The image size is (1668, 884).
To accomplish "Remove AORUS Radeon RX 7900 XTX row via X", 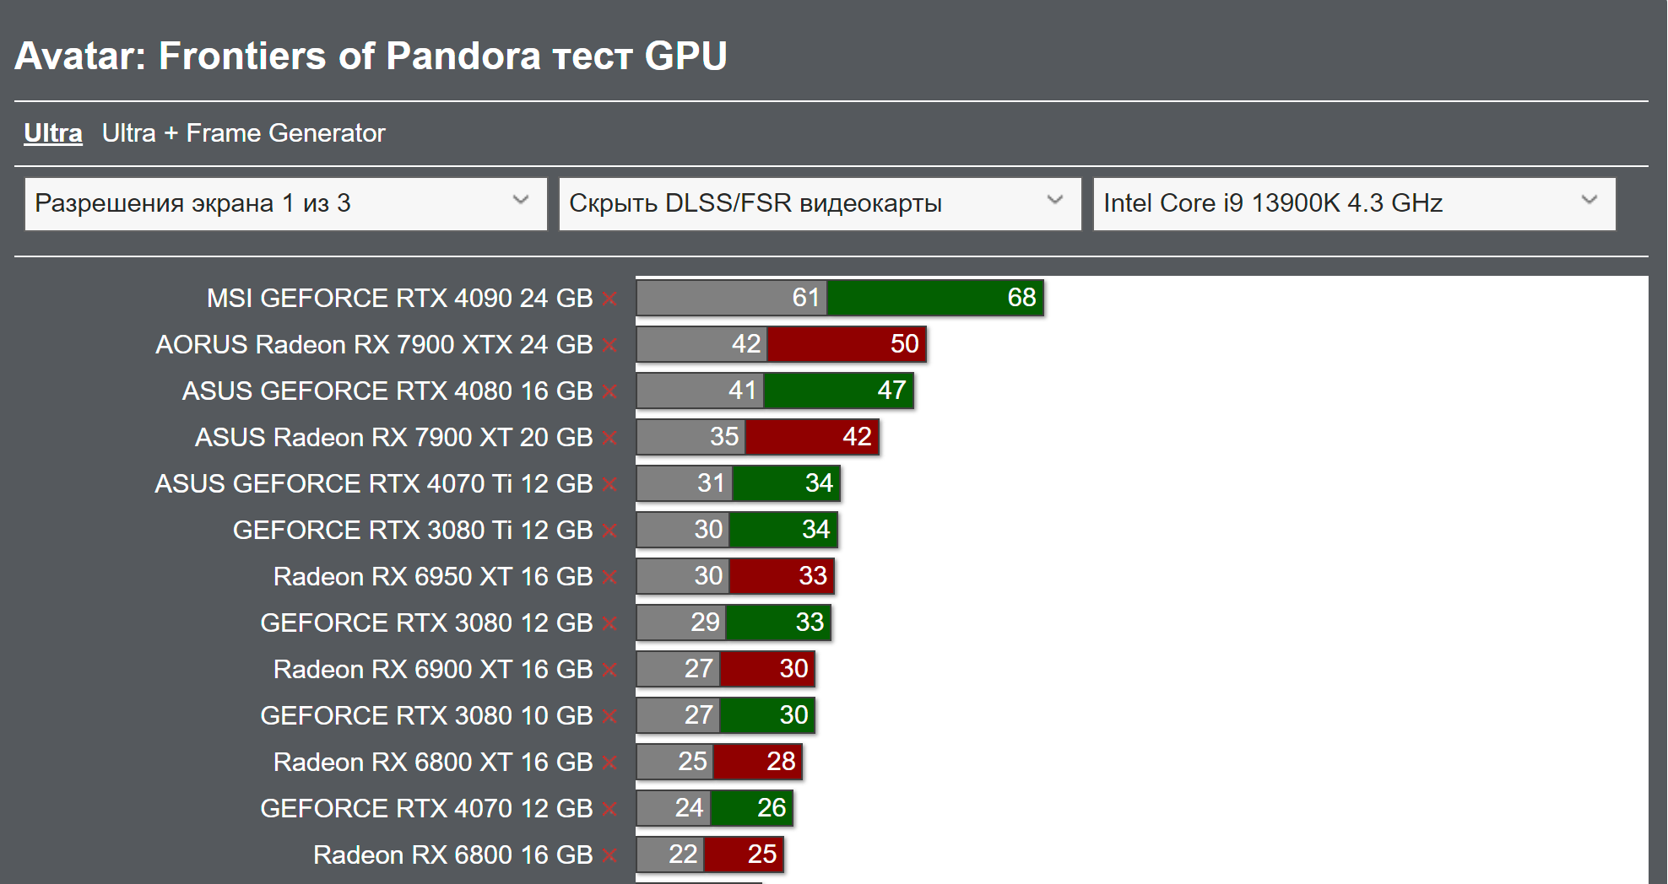I will tap(609, 345).
